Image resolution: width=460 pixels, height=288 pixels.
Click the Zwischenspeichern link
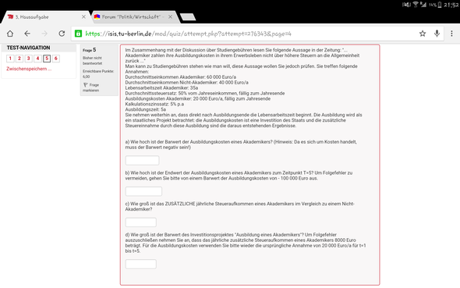(29, 69)
